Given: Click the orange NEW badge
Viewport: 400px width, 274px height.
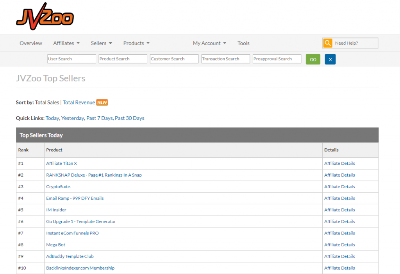Looking at the screenshot, I should [x=102, y=102].
